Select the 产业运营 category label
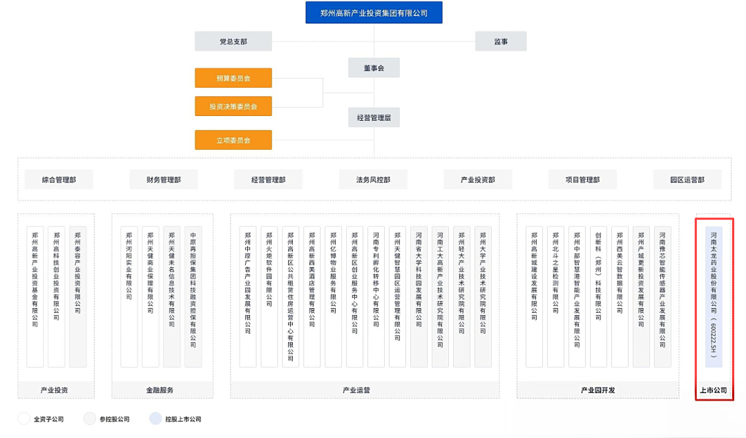Image resolution: width=746 pixels, height=438 pixels. tap(356, 390)
